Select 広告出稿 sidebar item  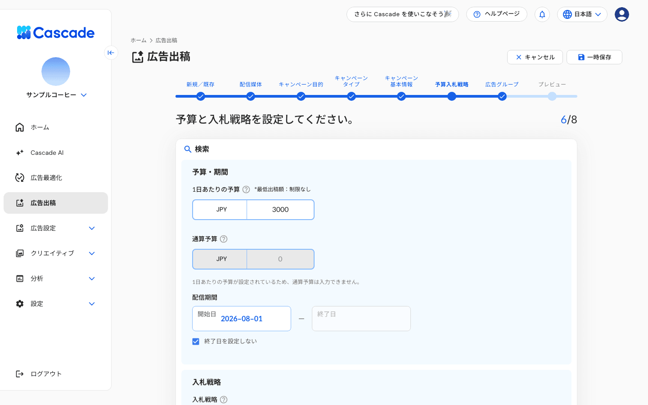tap(56, 203)
